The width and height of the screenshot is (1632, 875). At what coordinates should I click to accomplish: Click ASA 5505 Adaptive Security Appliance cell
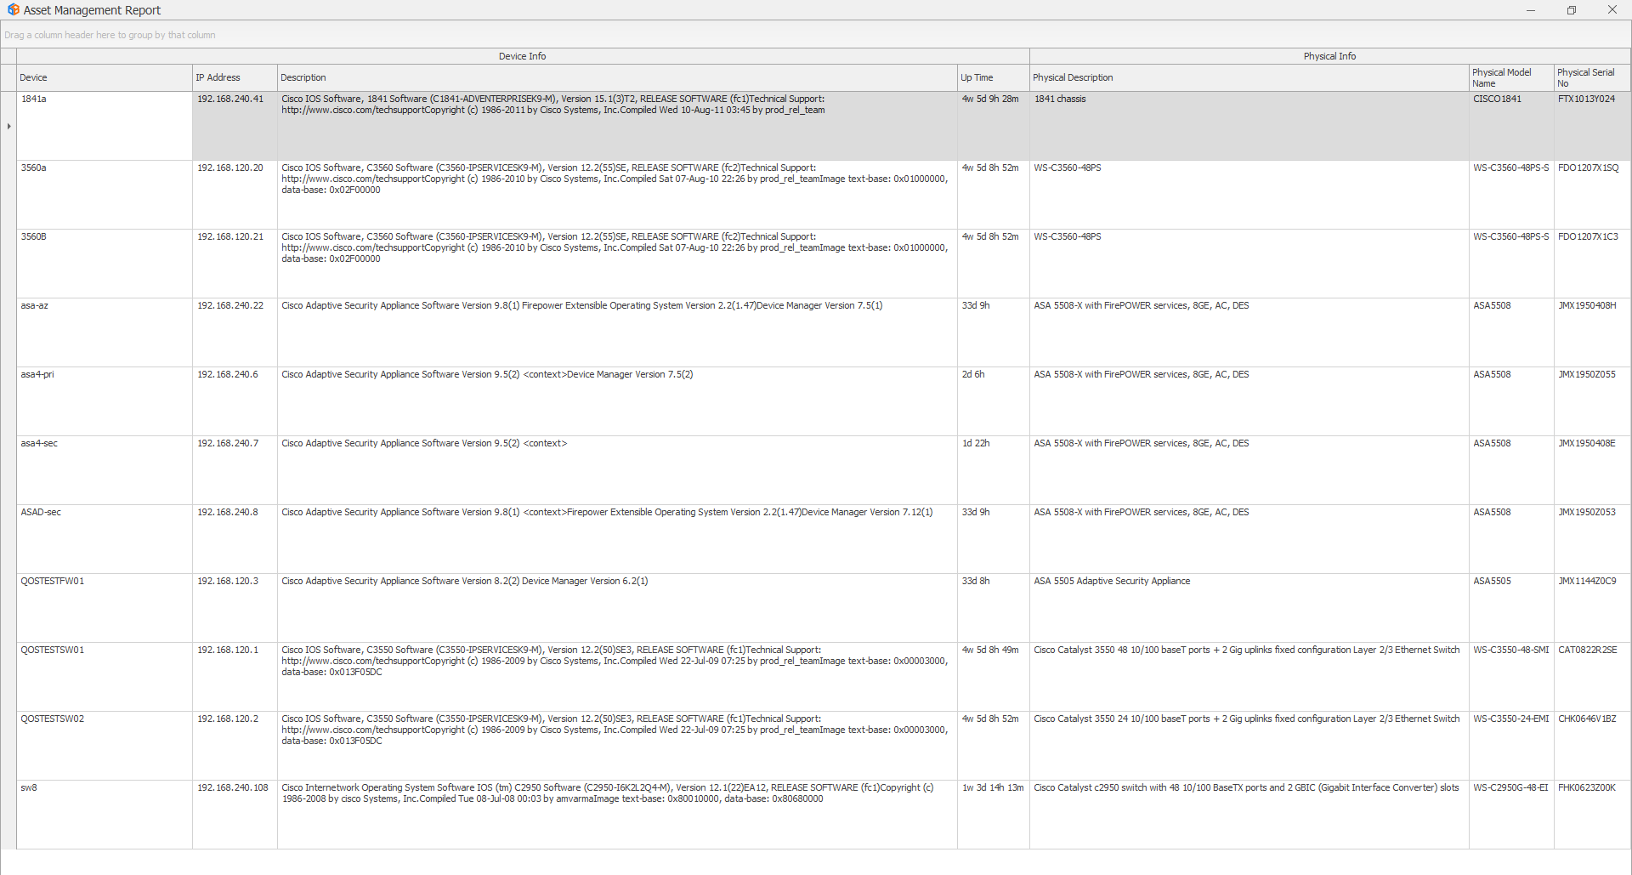(1249, 608)
